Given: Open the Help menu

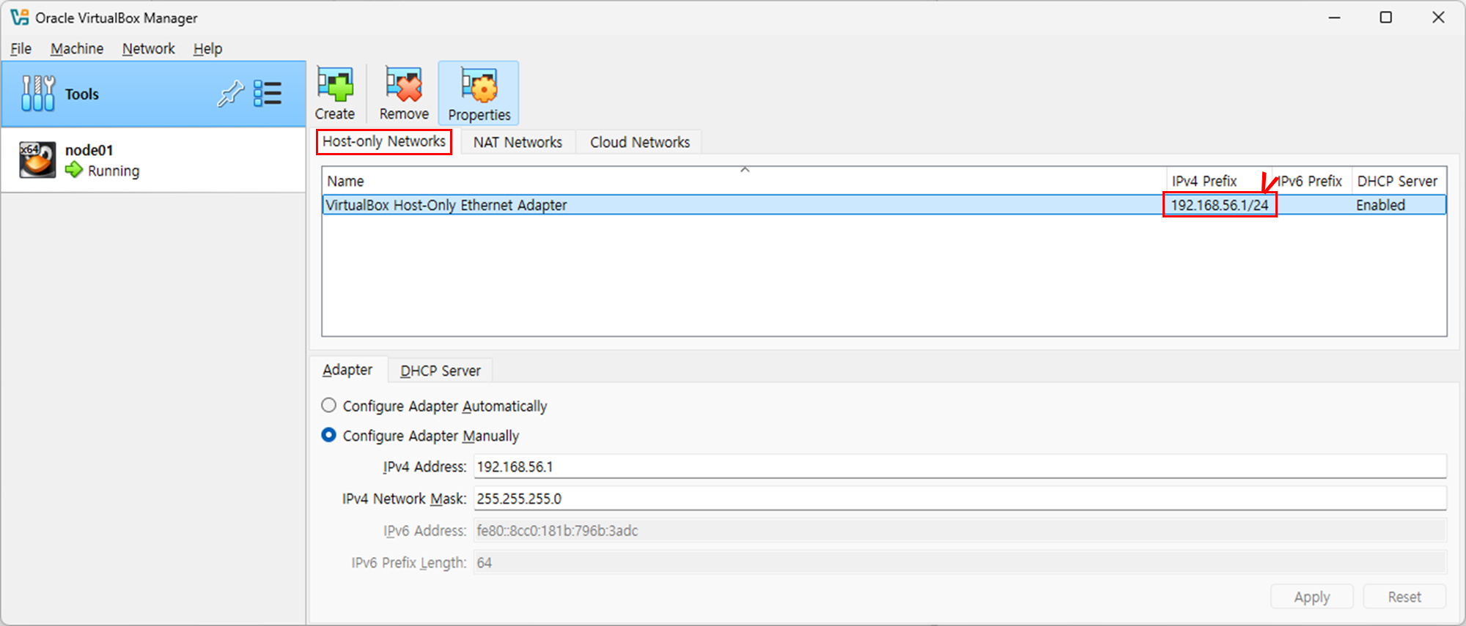Looking at the screenshot, I should point(207,49).
